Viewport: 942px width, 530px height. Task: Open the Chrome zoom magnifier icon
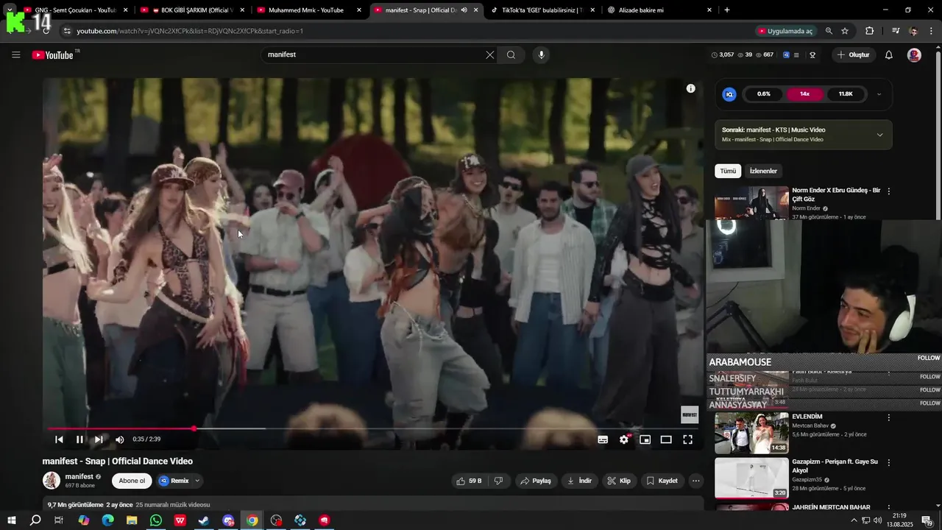829,31
